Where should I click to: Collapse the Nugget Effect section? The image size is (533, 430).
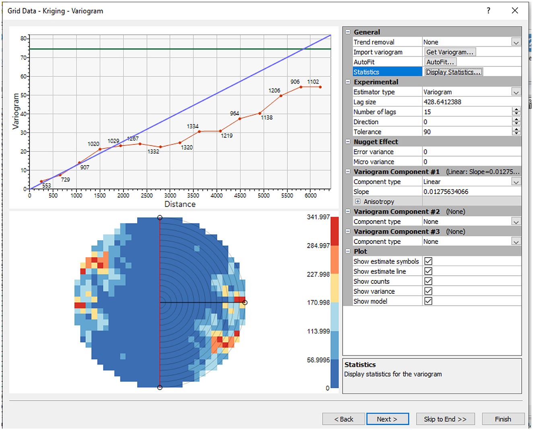(348, 141)
